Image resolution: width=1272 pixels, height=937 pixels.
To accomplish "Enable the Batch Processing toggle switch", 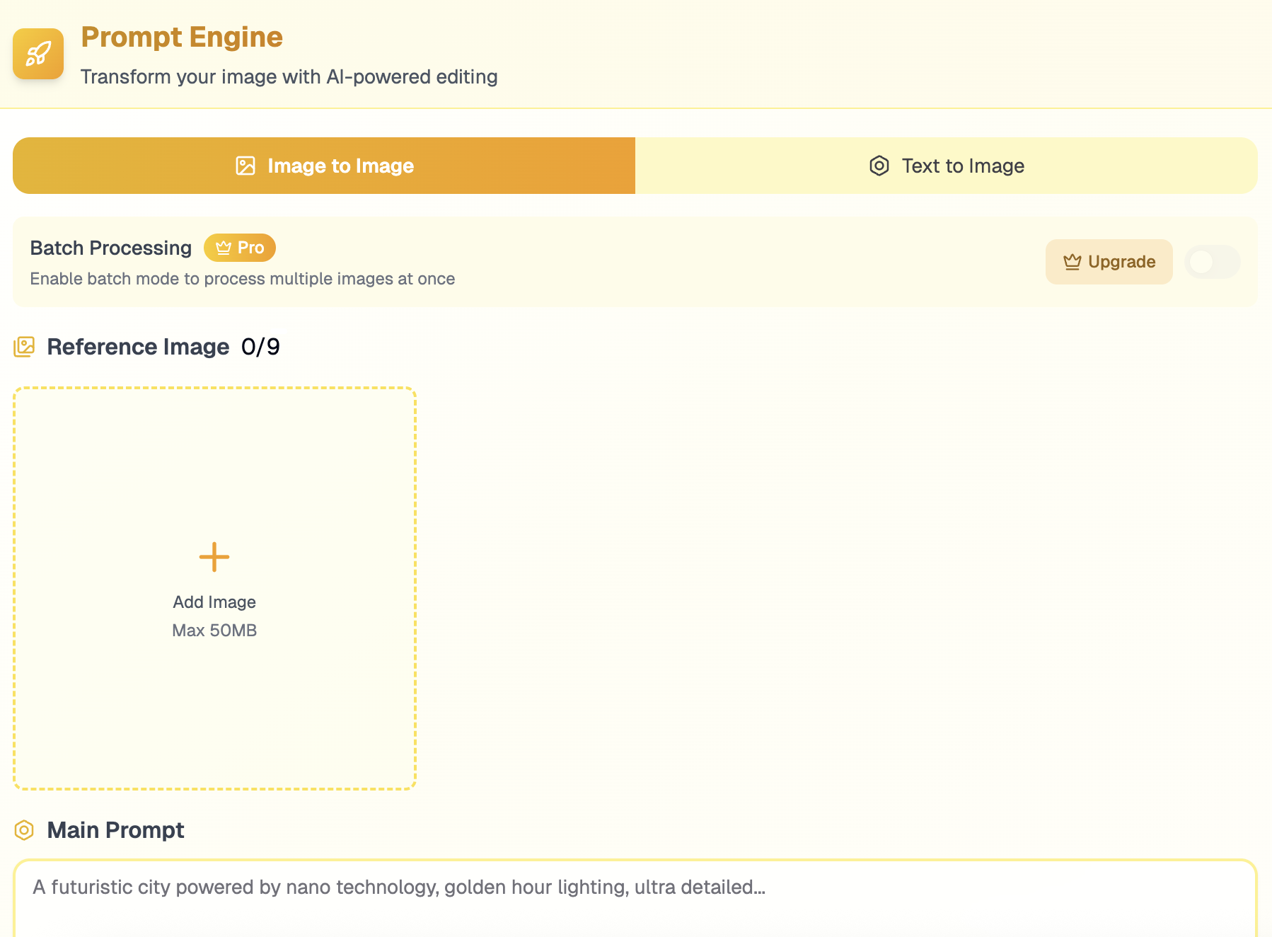I will [1211, 262].
